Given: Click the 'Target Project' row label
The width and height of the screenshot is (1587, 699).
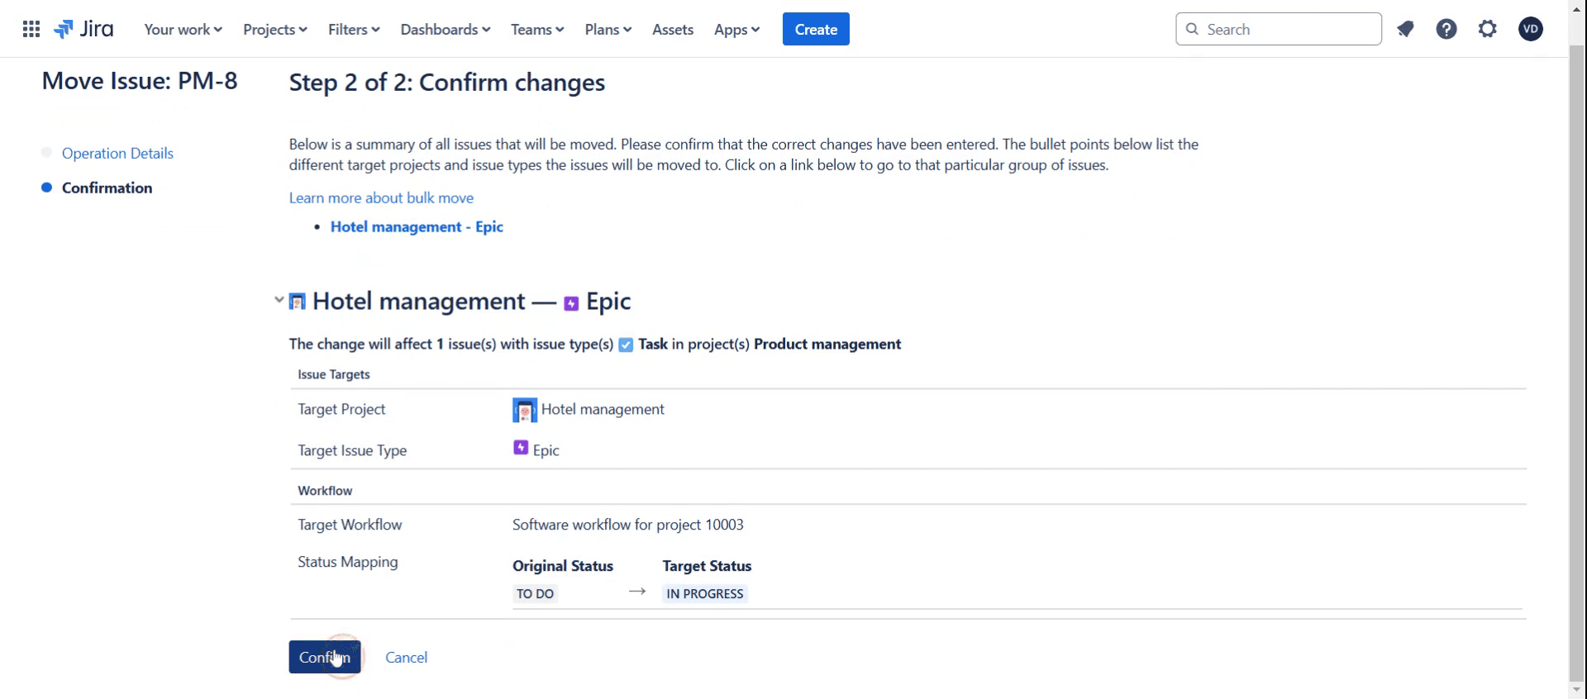Looking at the screenshot, I should point(341,410).
